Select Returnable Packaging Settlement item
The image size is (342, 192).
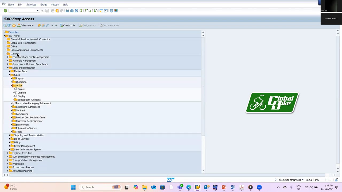[33, 103]
